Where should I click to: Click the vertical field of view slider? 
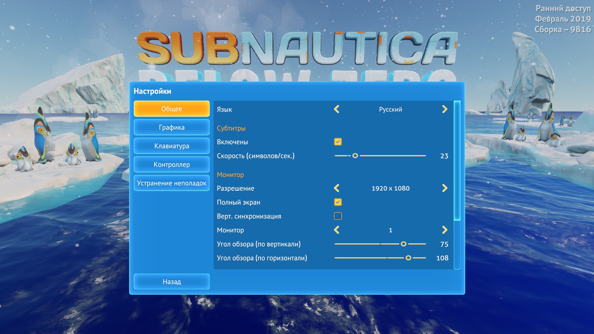tap(403, 244)
